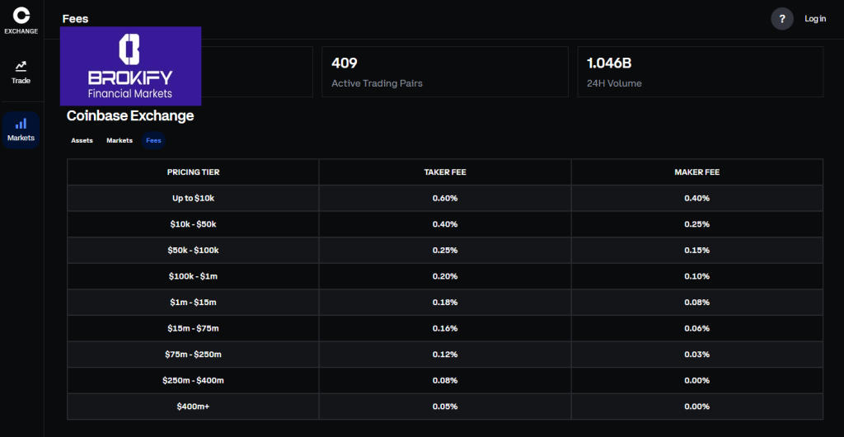Image resolution: width=844 pixels, height=437 pixels.
Task: Click the 1.046B 24H Volume card
Action: [700, 72]
